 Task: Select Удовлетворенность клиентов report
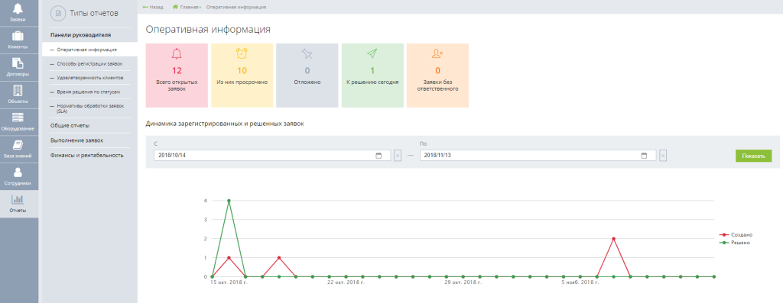[x=90, y=78]
